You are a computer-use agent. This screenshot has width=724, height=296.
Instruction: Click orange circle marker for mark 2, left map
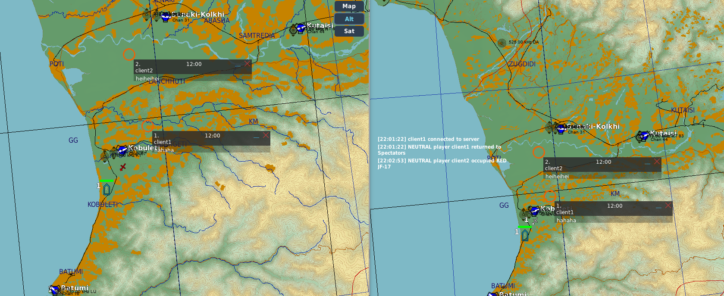click(129, 54)
